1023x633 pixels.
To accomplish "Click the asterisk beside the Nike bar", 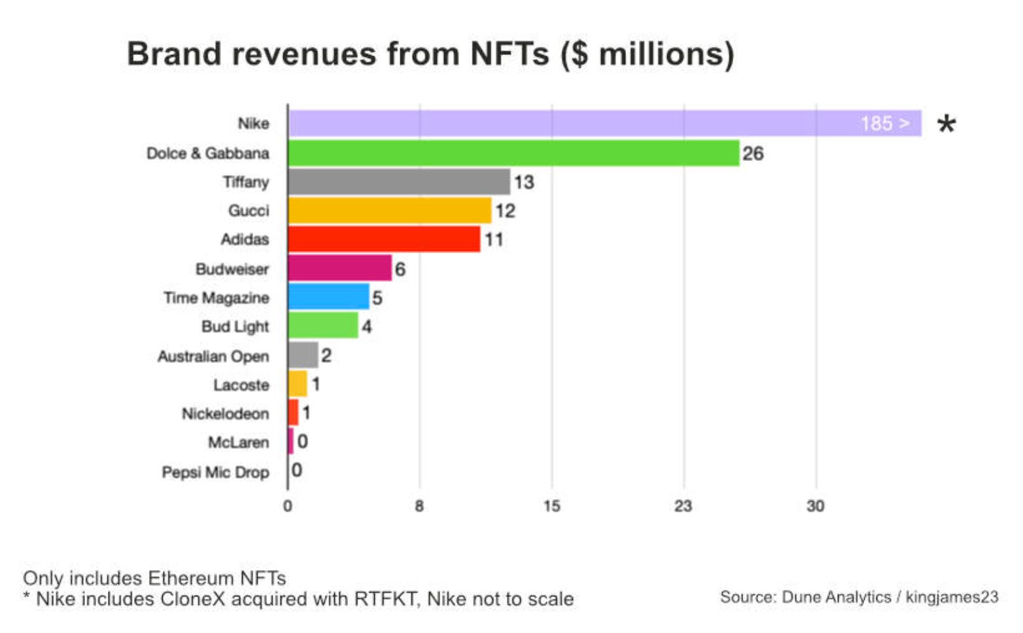I will pyautogui.click(x=946, y=124).
